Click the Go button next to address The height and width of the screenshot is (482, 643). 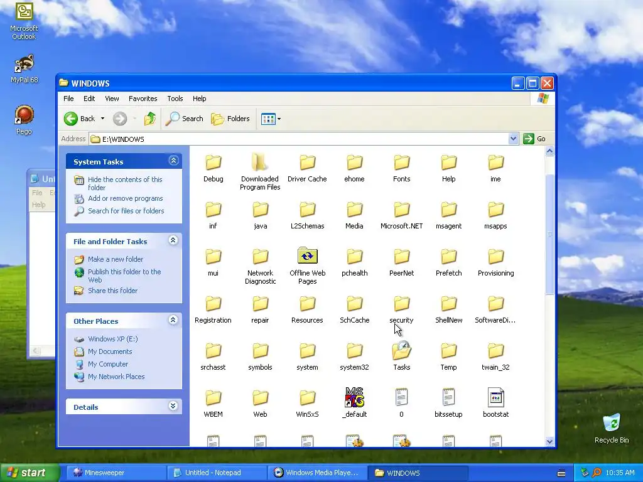[x=534, y=139]
